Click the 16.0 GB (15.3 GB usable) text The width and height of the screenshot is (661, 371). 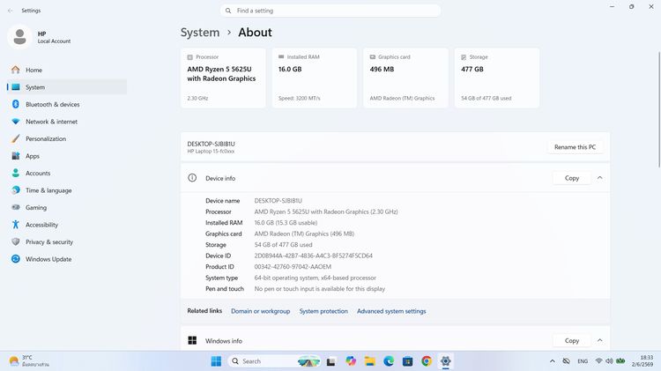tap(286, 223)
